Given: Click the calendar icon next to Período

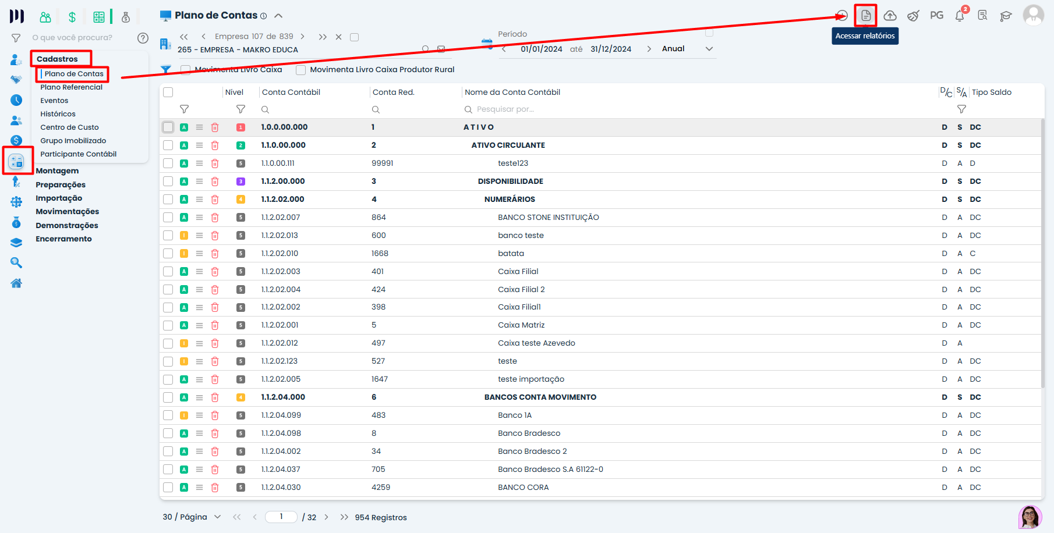Looking at the screenshot, I should [487, 43].
